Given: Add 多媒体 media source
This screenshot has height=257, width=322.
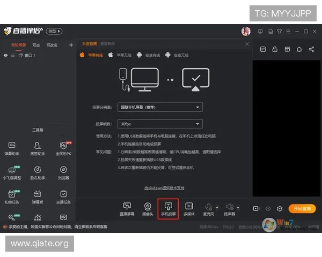Looking at the screenshot, I should click(189, 209).
